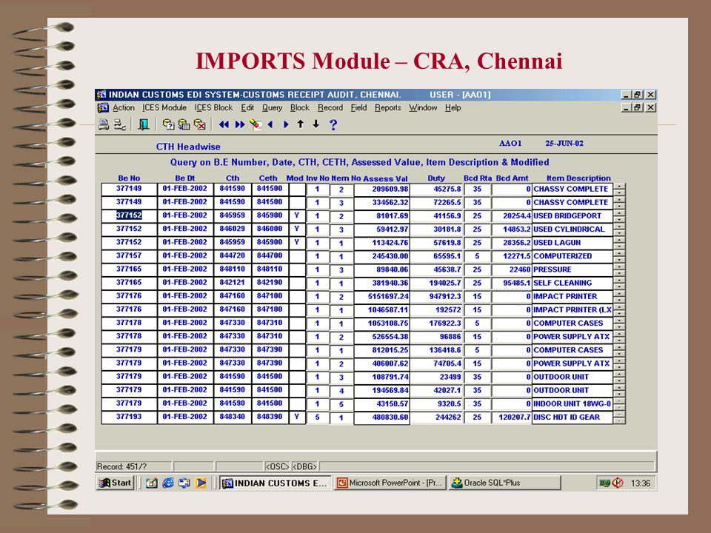711x533 pixels.
Task: Click the Print toolbar icon
Action: point(104,124)
